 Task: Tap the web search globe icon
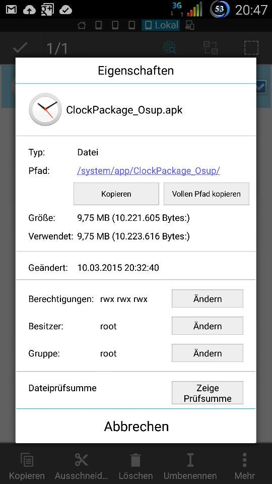(x=169, y=48)
